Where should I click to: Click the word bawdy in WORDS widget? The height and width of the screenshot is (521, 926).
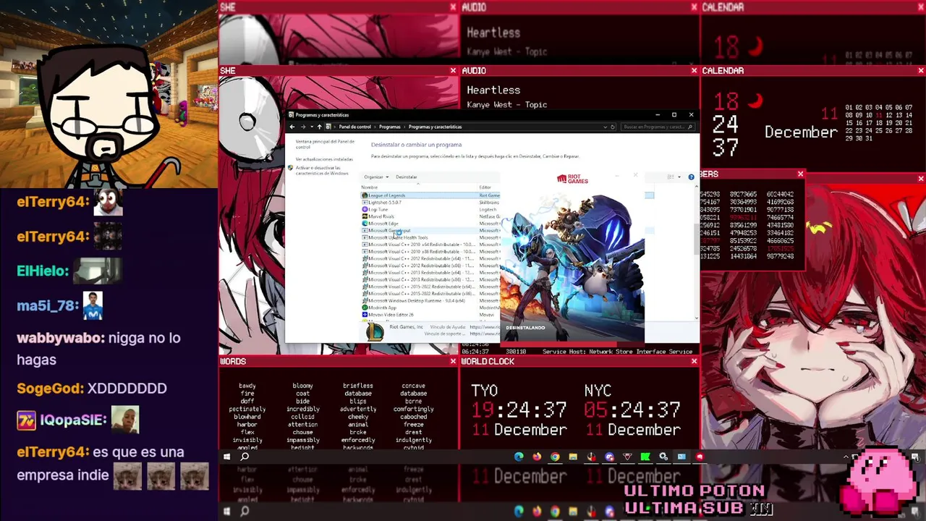click(247, 386)
